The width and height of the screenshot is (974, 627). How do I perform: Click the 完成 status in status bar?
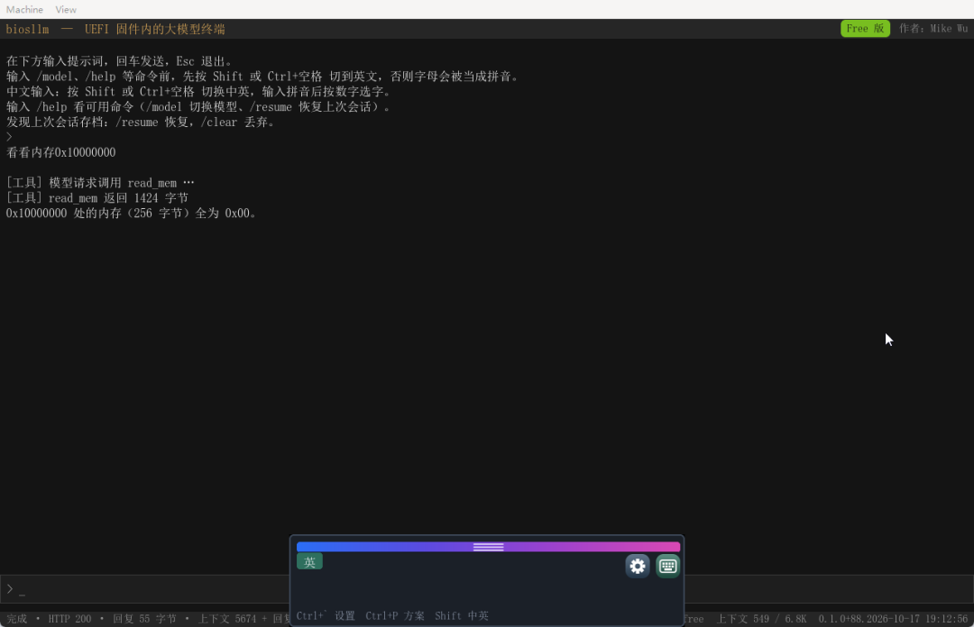point(17,619)
